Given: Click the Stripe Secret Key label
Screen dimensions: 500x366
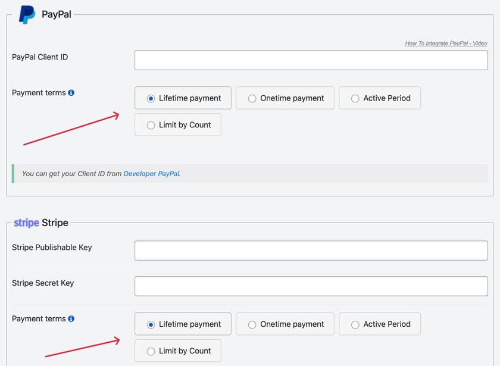Looking at the screenshot, I should 43,283.
